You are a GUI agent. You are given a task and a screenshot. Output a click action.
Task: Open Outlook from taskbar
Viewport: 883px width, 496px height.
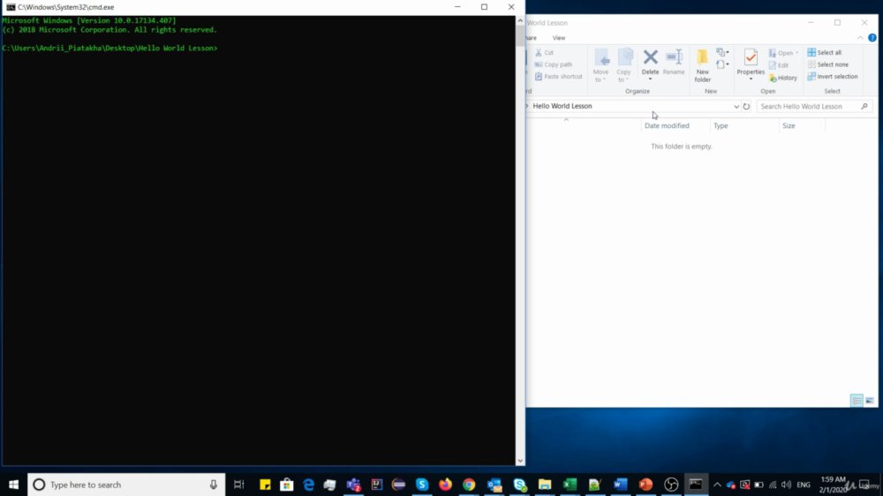(x=494, y=485)
